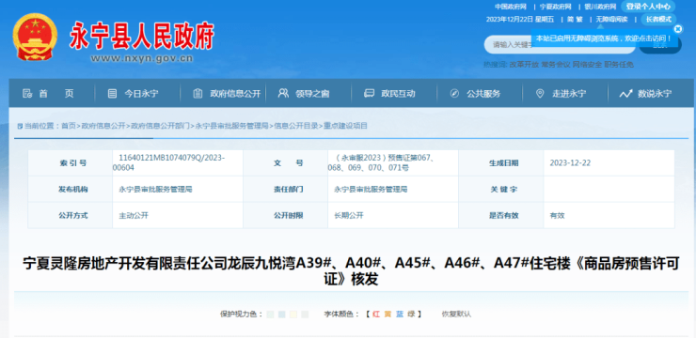The width and height of the screenshot is (696, 338).
Task: Click the accessibility notice message text
Action: pyautogui.click(x=604, y=38)
